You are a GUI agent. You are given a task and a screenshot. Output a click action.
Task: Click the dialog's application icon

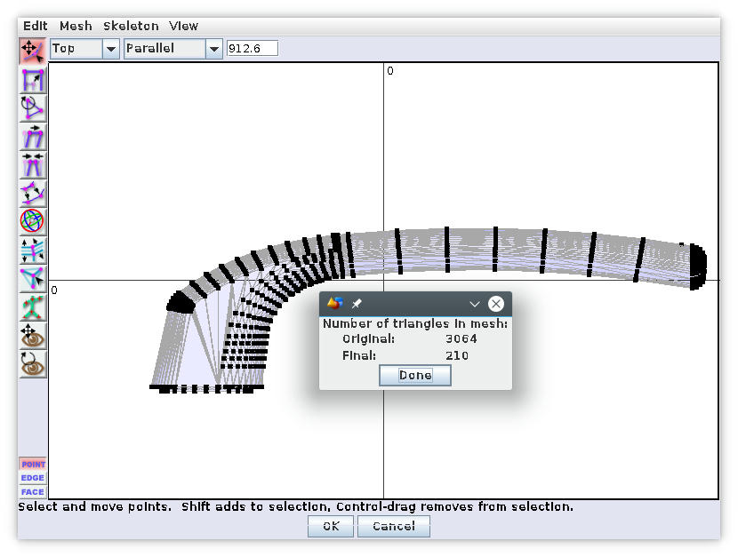pos(334,303)
